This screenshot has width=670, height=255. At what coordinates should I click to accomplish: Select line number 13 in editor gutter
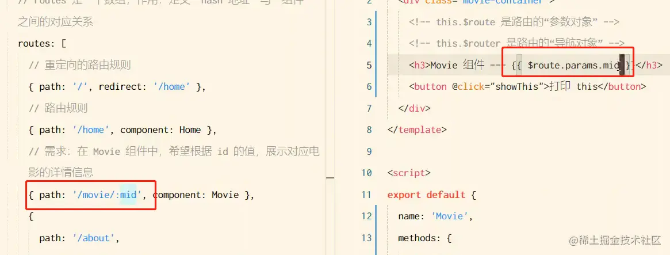point(366,238)
